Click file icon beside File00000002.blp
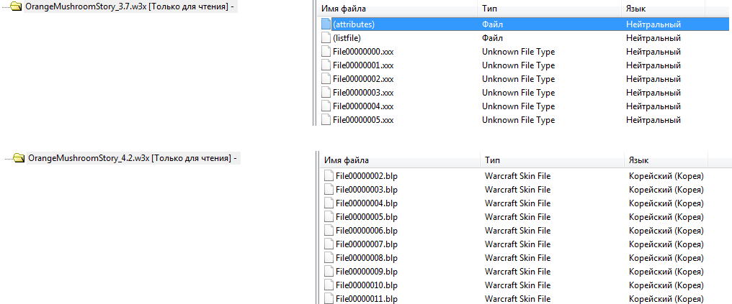The image size is (732, 304). coord(329,176)
